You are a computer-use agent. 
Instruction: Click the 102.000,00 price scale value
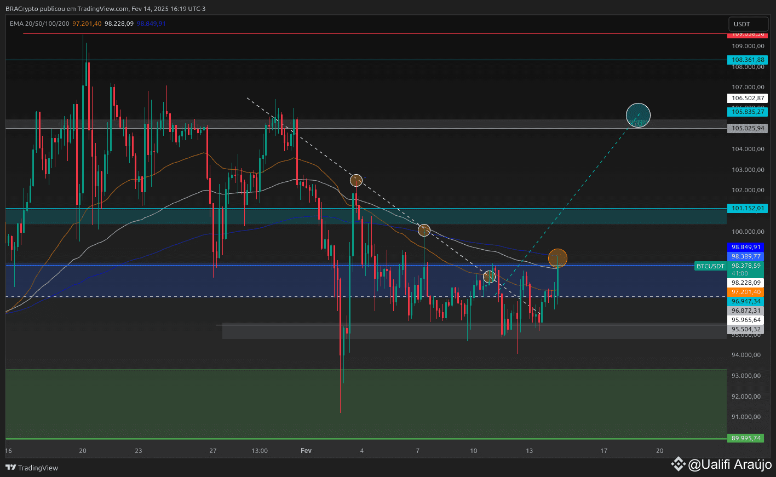click(x=748, y=190)
